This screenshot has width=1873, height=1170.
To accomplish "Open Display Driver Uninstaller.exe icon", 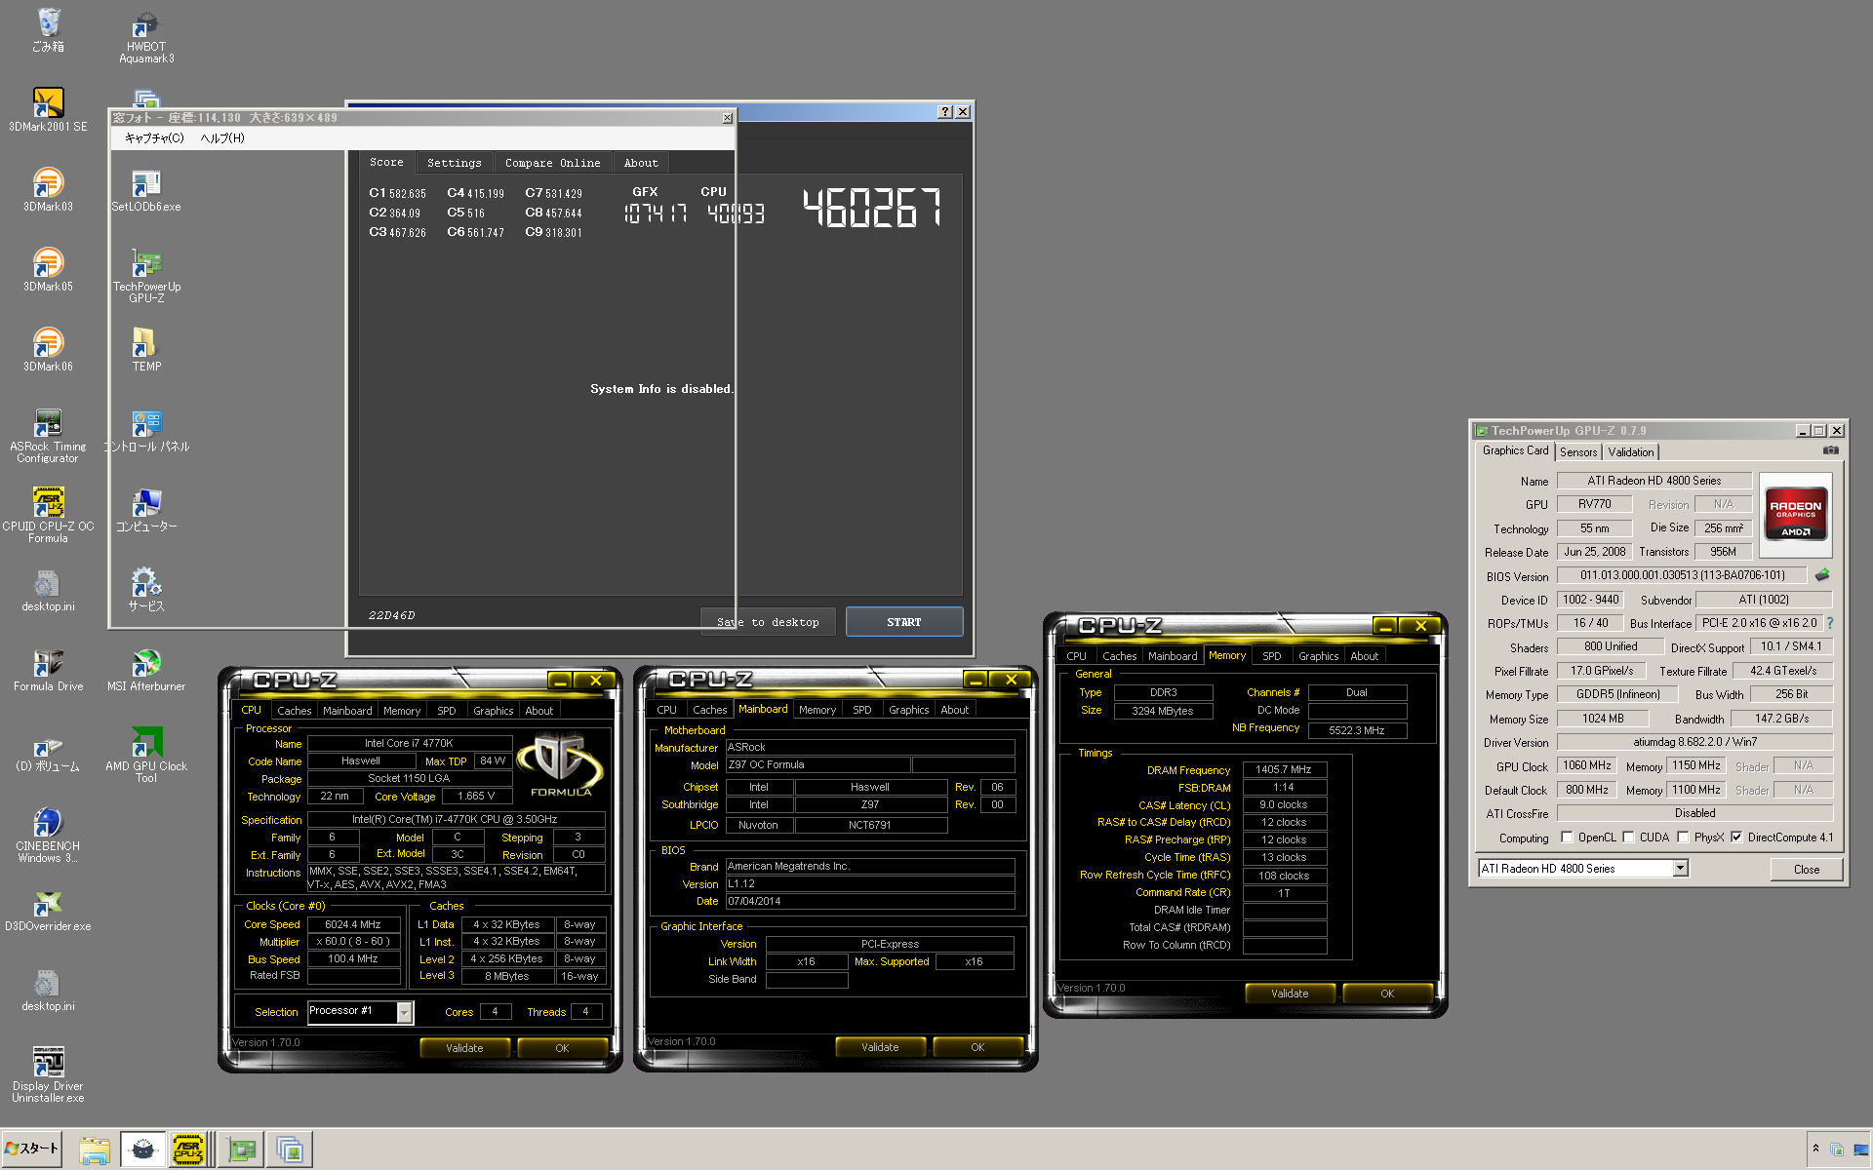I will tap(48, 1074).
